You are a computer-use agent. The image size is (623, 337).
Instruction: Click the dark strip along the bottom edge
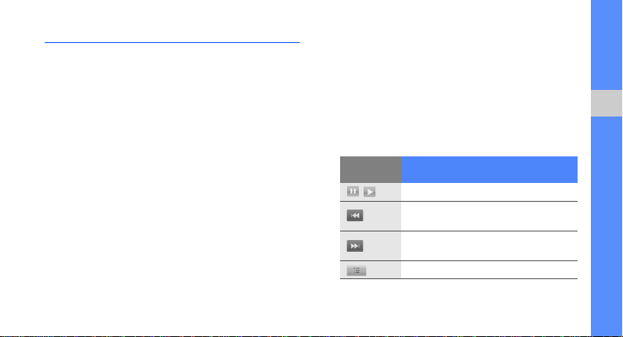pos(295,335)
